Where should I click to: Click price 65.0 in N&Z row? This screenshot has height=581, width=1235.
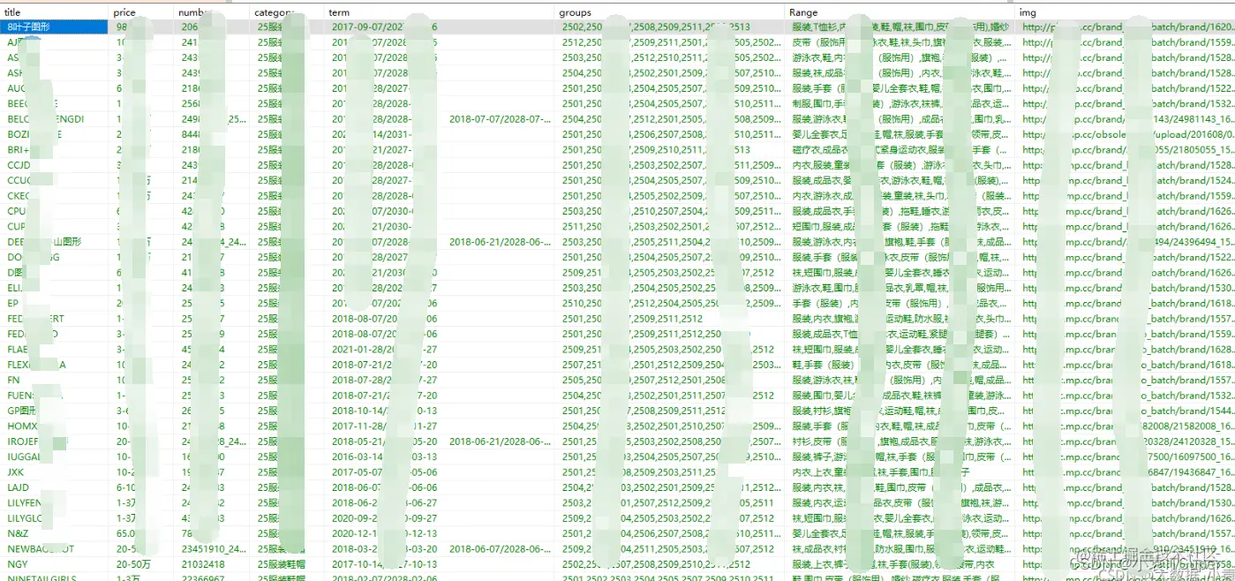125,533
